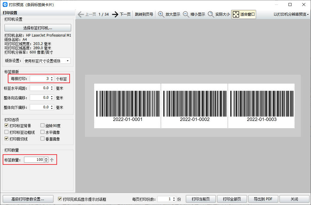This screenshot has height=205, width=311.
Task: Toggle print label background checkbox
Action: (x=7, y=125)
